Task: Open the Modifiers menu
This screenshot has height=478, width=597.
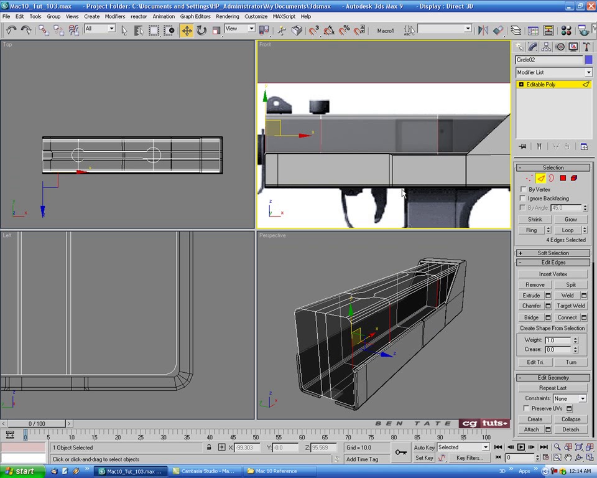Action: 115,16
